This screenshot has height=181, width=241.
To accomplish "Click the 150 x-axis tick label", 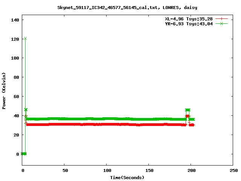I will (x=149, y=170).
